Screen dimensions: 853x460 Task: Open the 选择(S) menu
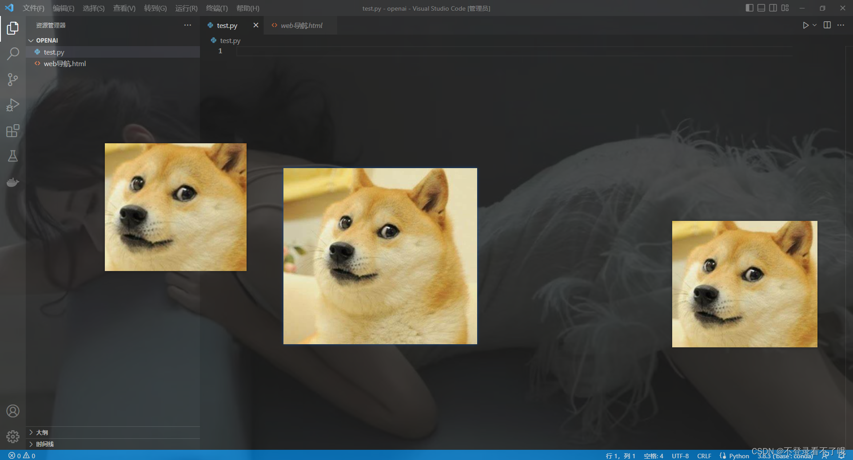tap(94, 8)
